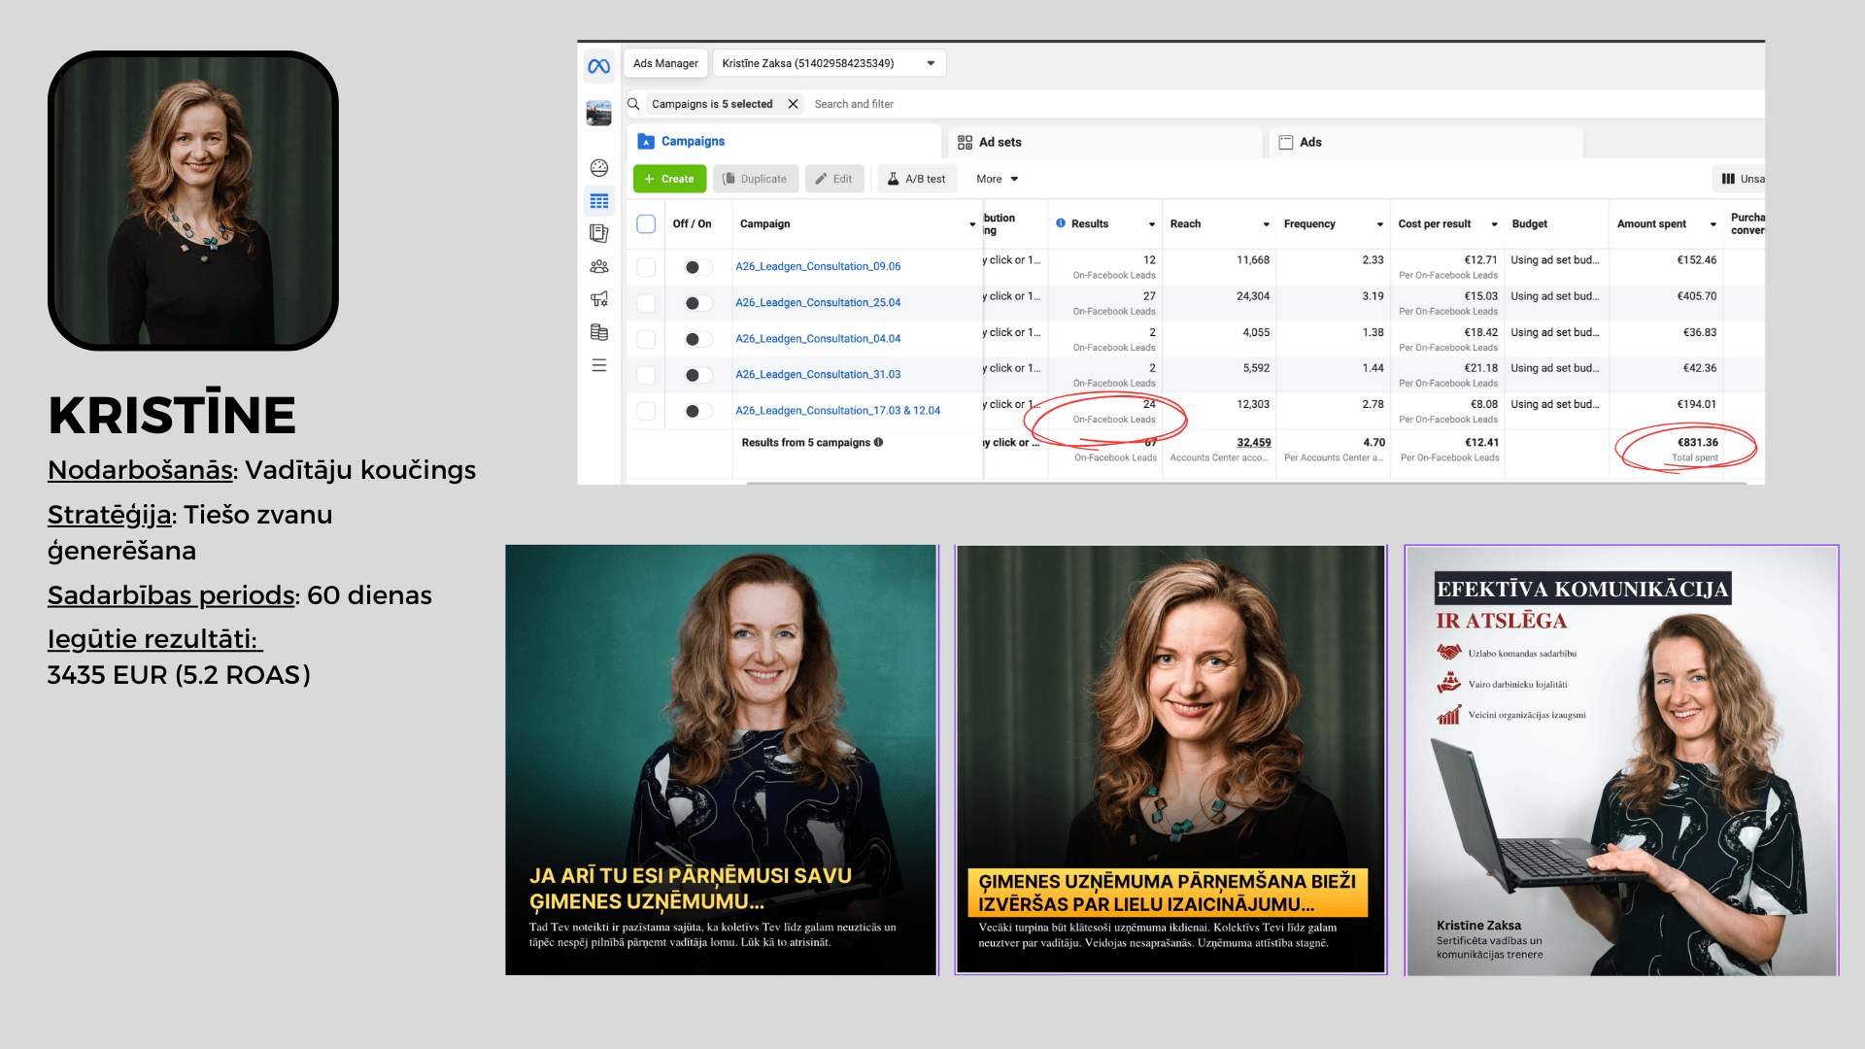Click the advertising megaphone icon in sidebar
1865x1049 pixels.
pyautogui.click(x=599, y=299)
